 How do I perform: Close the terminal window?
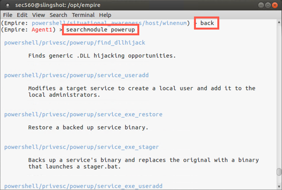[275, 5]
